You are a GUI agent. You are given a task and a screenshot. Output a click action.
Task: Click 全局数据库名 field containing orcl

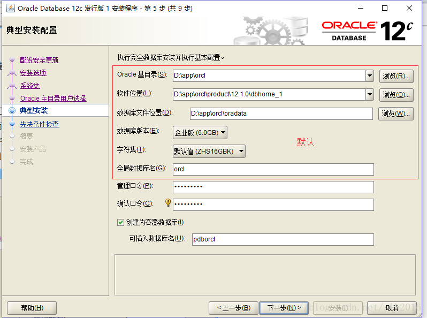[x=273, y=170]
